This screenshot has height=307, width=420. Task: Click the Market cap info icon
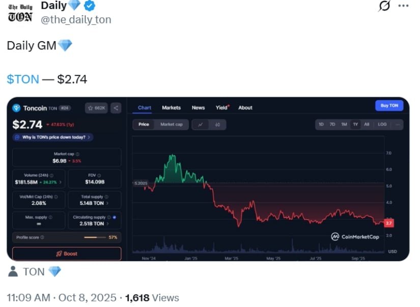pos(77,154)
